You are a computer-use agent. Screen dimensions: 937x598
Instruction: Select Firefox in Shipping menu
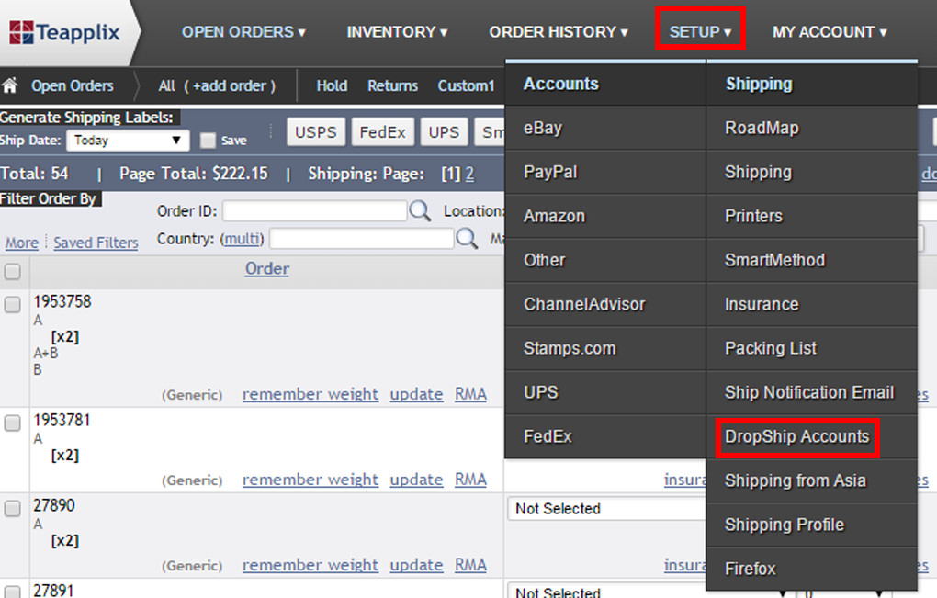point(812,569)
